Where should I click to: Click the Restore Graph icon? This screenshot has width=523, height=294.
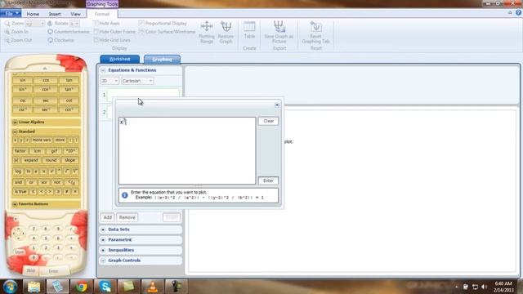tap(226, 32)
